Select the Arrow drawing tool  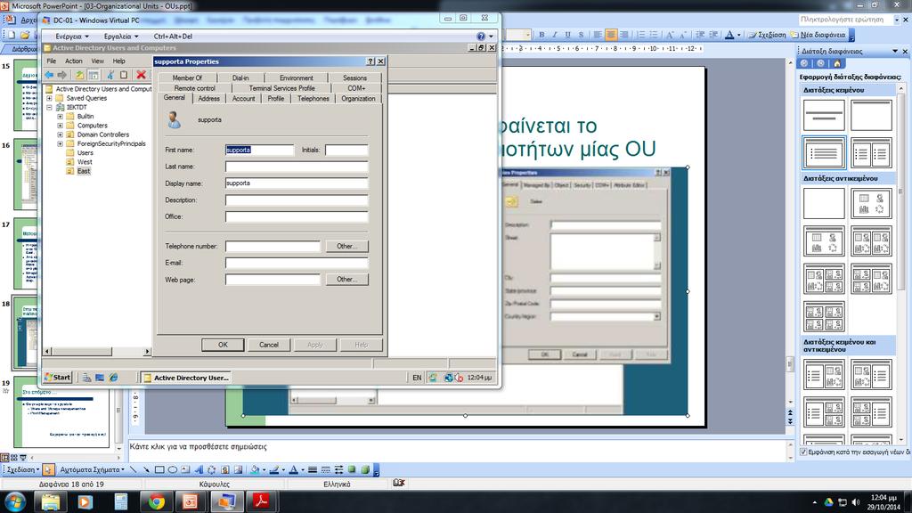[146, 469]
